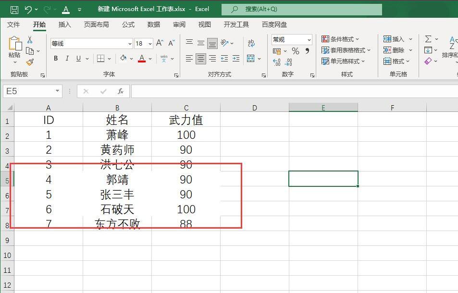Activate the Format Painter brush
Viewport: 458px width, 293px height.
coord(30,62)
